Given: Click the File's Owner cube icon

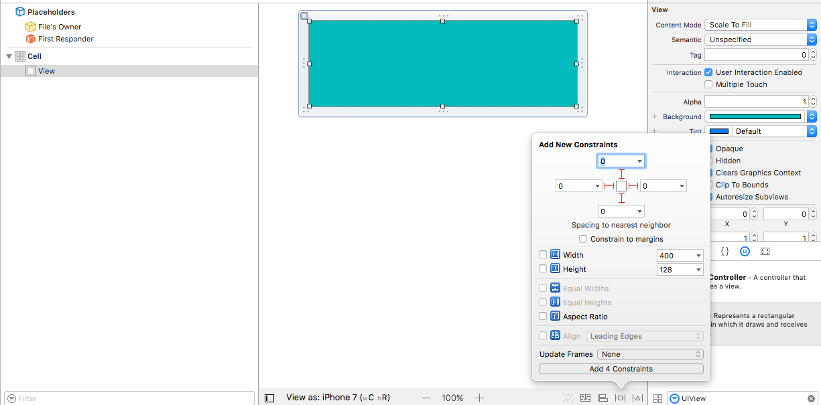Looking at the screenshot, I should coord(30,27).
